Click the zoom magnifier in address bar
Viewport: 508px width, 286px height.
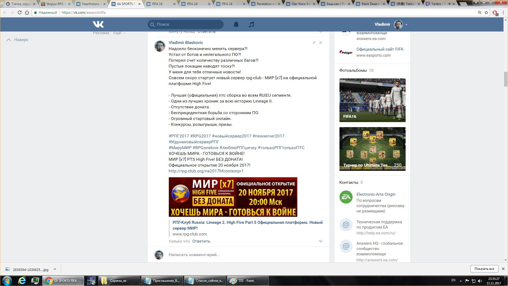coord(479,12)
